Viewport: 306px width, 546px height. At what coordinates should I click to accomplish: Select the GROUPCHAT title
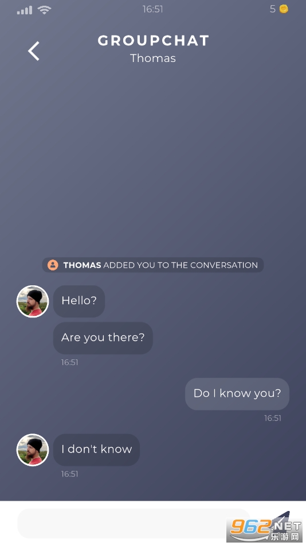(153, 41)
